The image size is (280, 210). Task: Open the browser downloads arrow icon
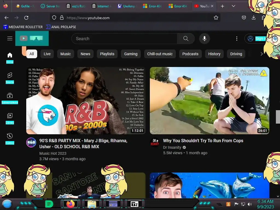pos(253,17)
